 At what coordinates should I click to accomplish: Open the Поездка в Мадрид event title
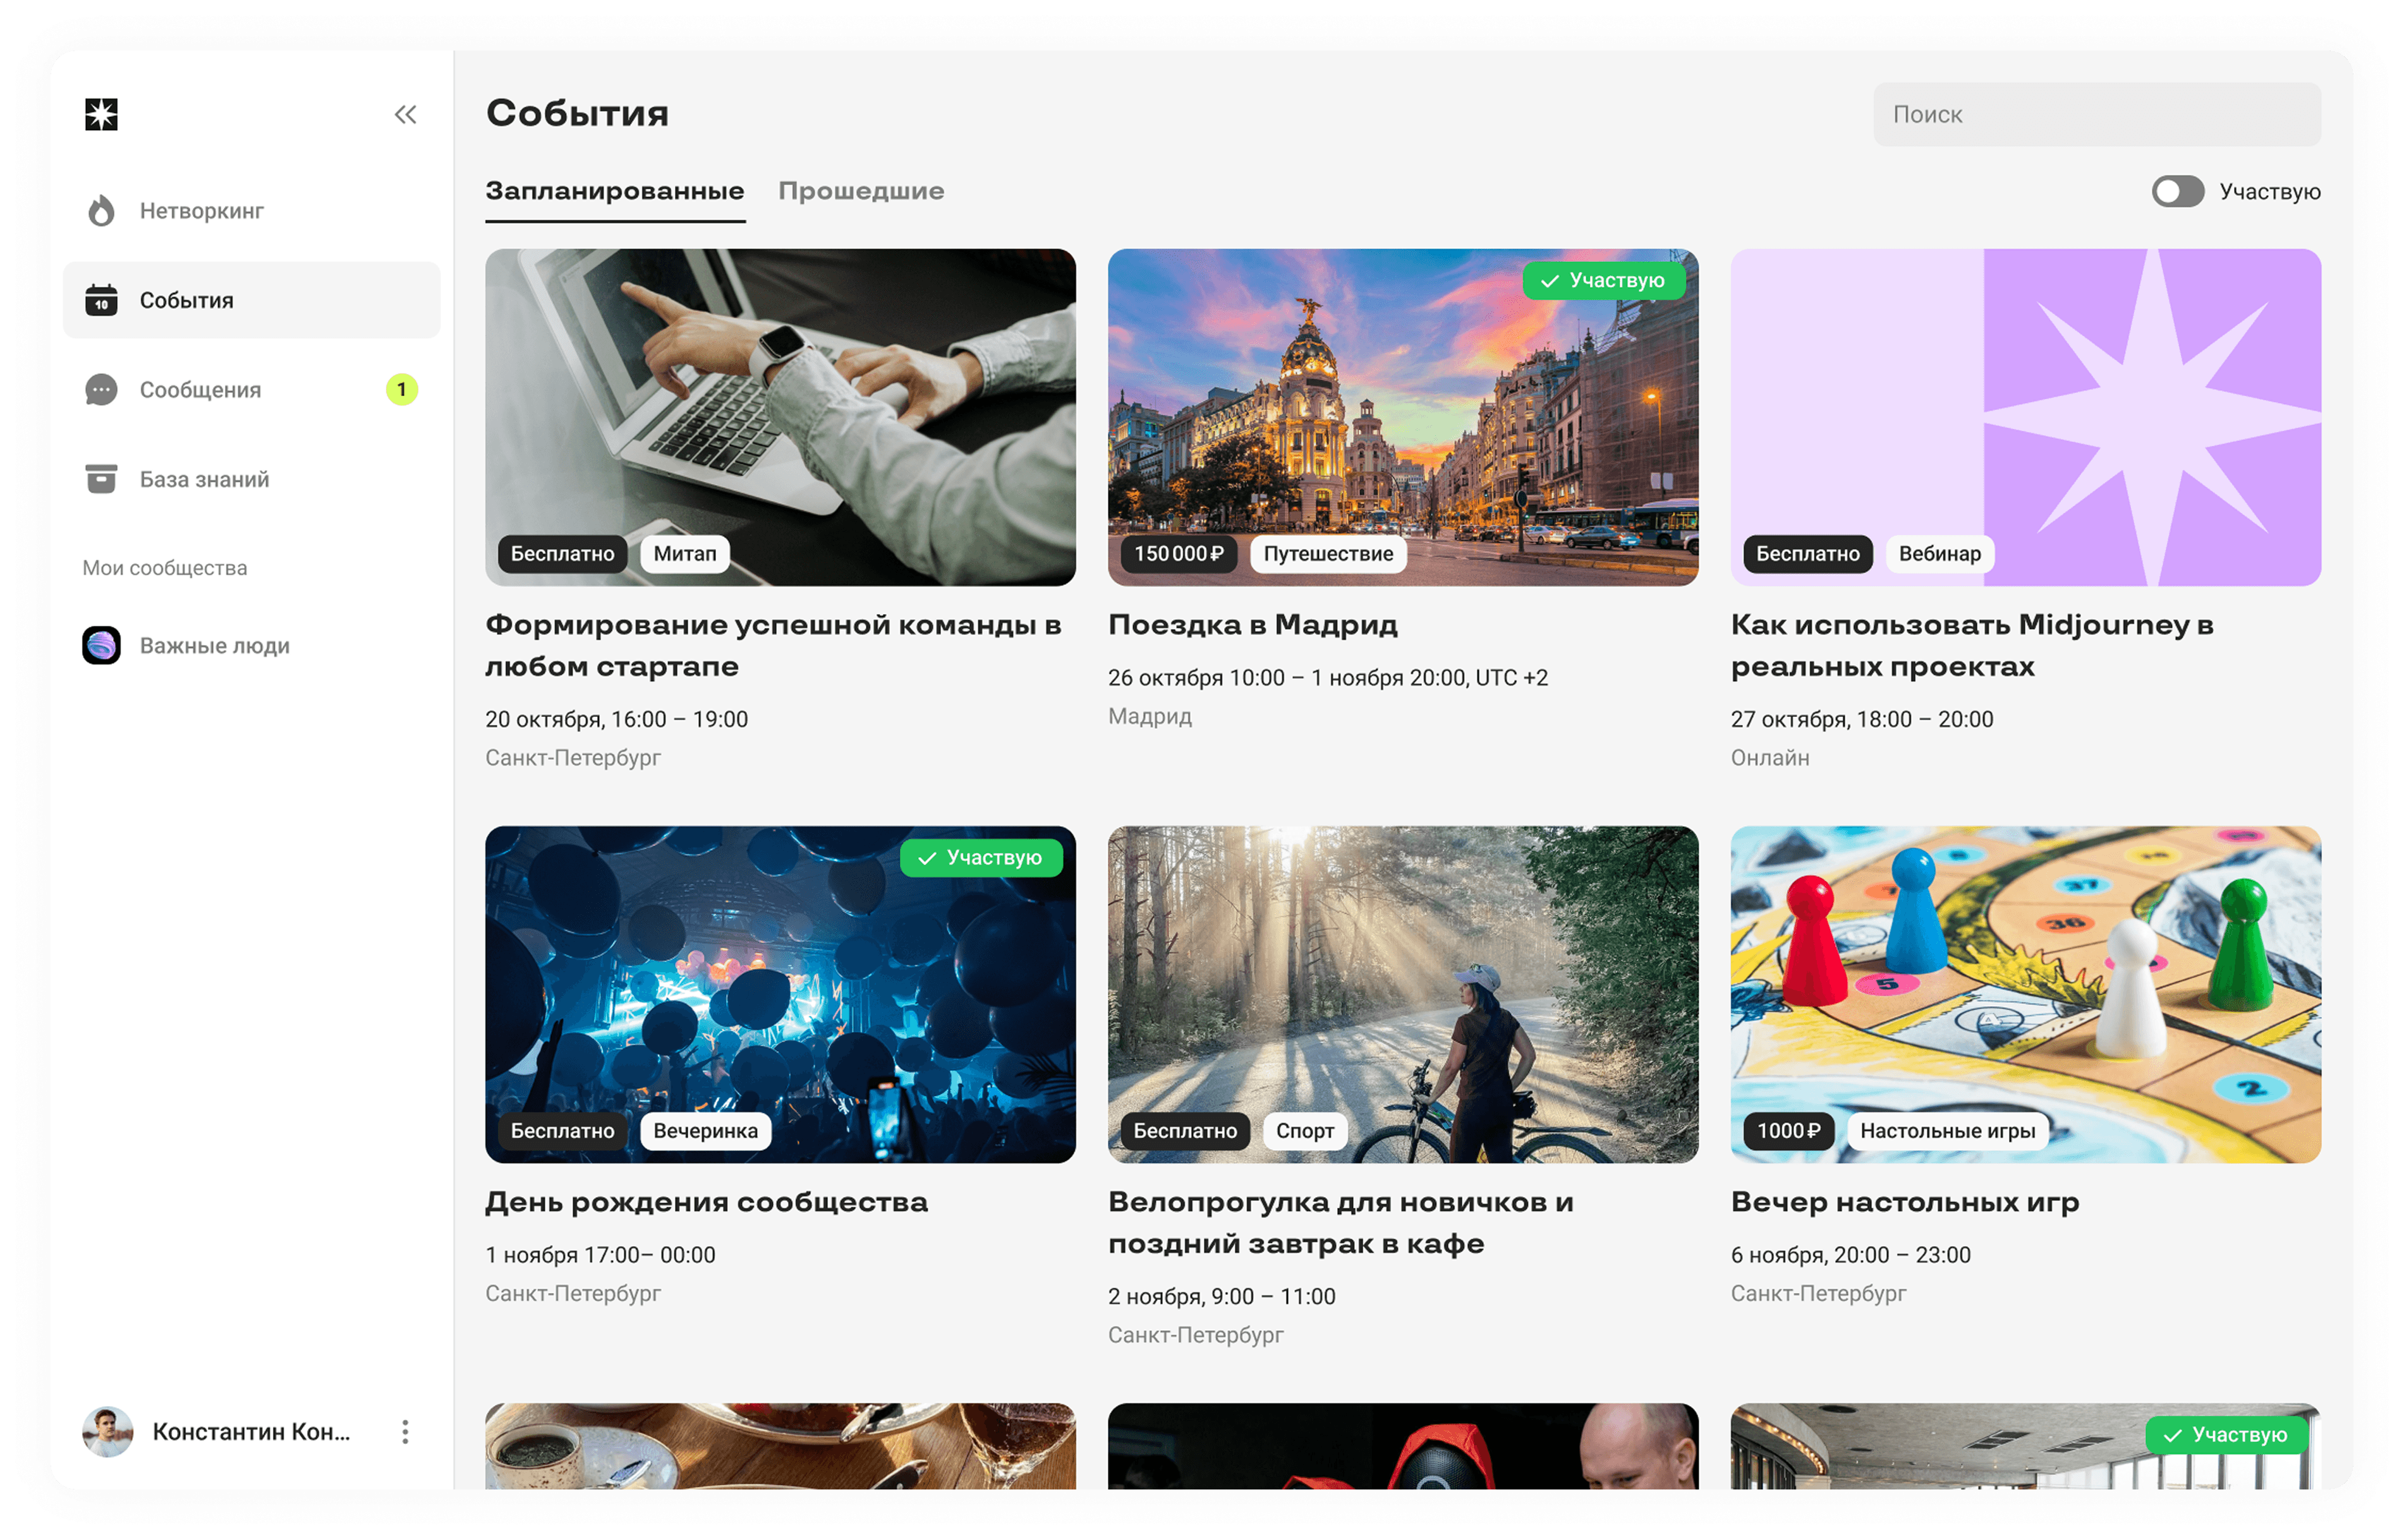pos(1253,625)
